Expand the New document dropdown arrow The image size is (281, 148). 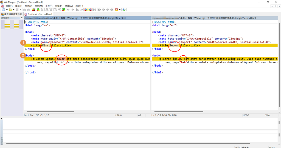(7, 10)
